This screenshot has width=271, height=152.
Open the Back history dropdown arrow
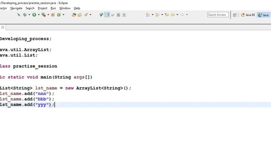tap(177, 15)
